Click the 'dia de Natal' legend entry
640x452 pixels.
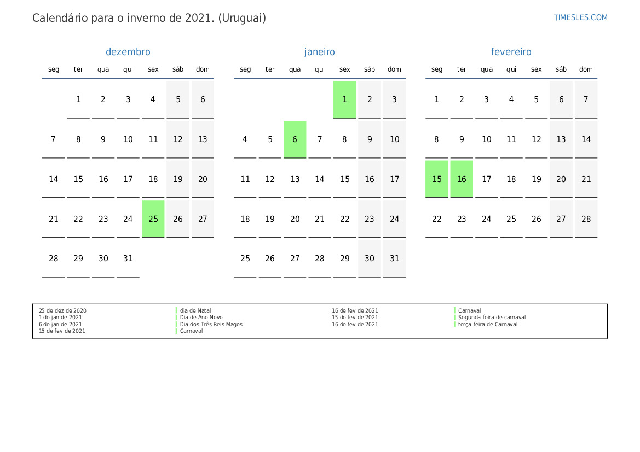pyautogui.click(x=195, y=310)
